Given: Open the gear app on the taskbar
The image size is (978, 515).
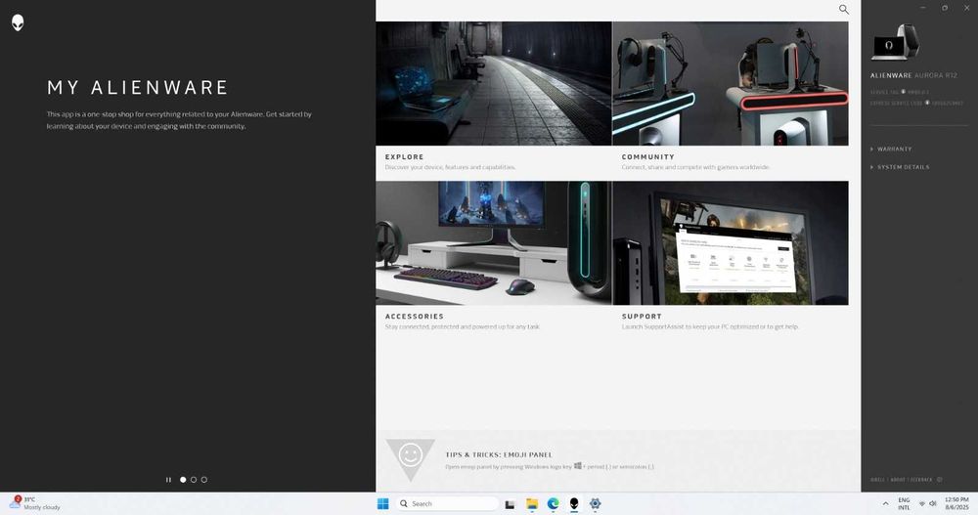Looking at the screenshot, I should (595, 504).
